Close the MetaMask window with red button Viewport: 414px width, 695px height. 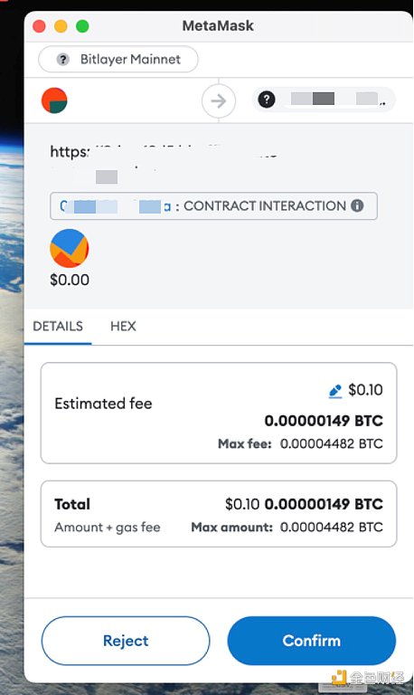[40, 26]
